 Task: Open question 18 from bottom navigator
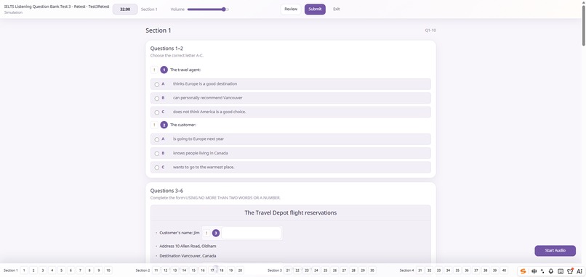[x=221, y=270]
